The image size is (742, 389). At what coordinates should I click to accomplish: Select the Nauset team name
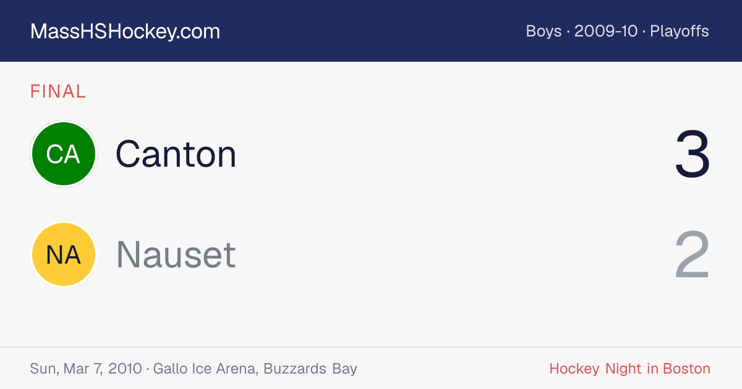tap(176, 254)
